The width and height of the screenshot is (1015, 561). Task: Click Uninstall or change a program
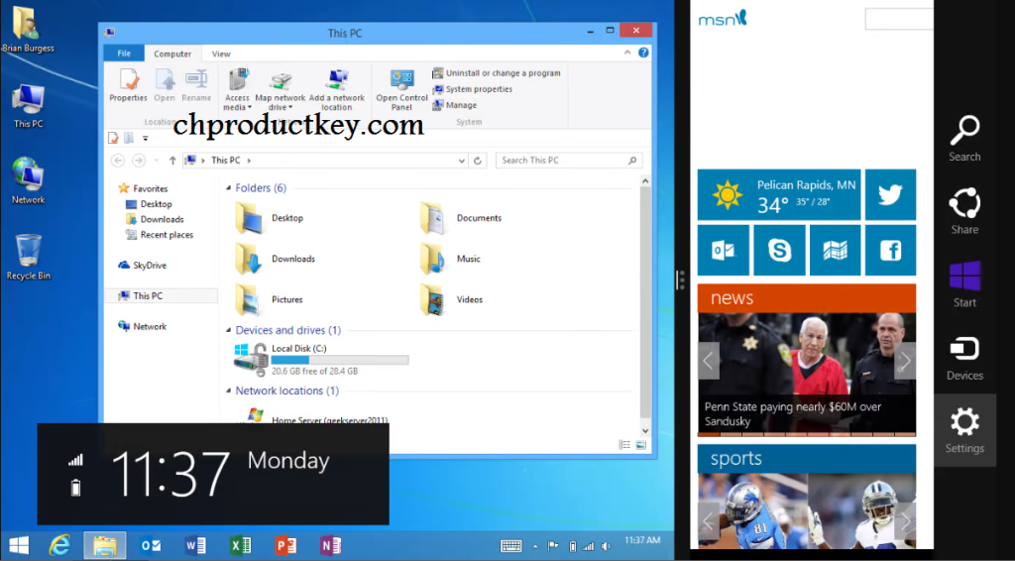coord(497,73)
